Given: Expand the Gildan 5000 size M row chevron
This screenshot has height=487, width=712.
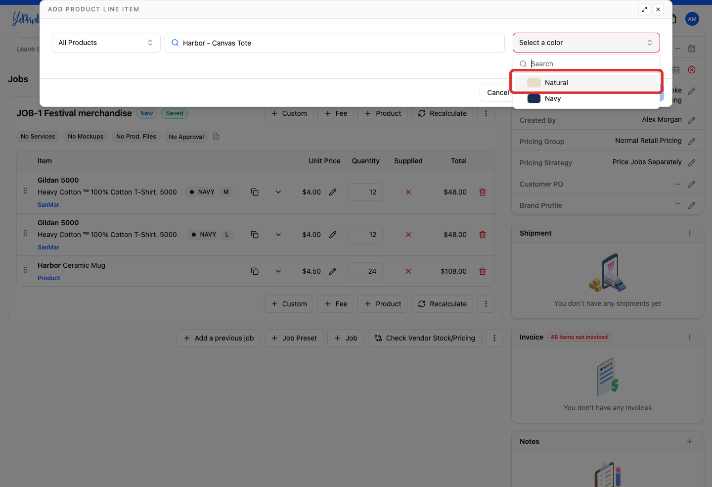Looking at the screenshot, I should tap(278, 192).
